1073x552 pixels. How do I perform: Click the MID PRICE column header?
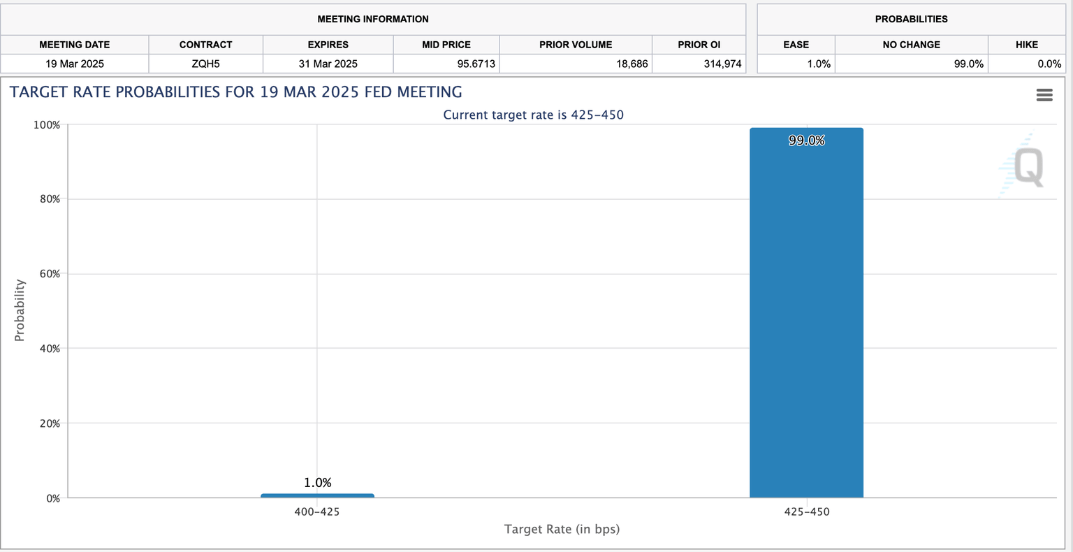coord(446,44)
